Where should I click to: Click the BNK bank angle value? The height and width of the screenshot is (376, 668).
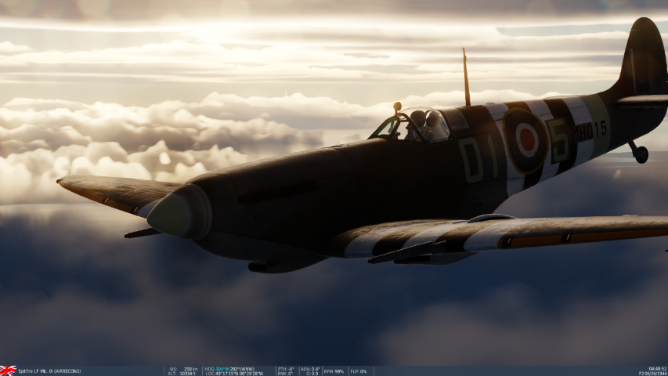(285, 373)
